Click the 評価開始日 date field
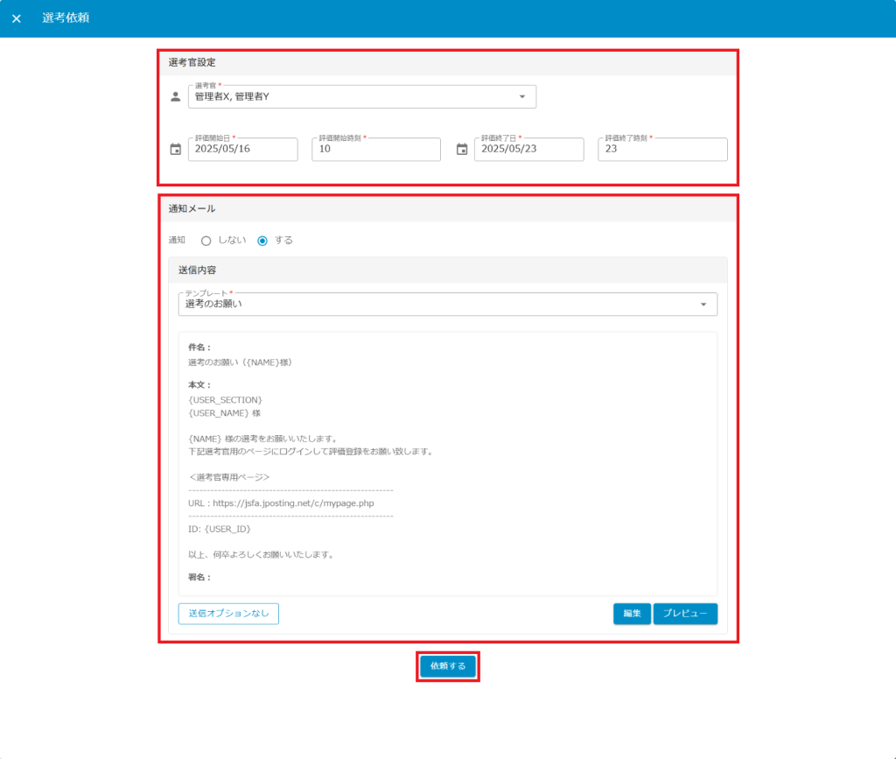Image resolution: width=896 pixels, height=759 pixels. (x=242, y=150)
